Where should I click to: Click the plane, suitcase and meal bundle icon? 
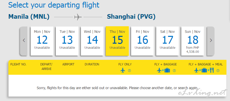point(204,70)
